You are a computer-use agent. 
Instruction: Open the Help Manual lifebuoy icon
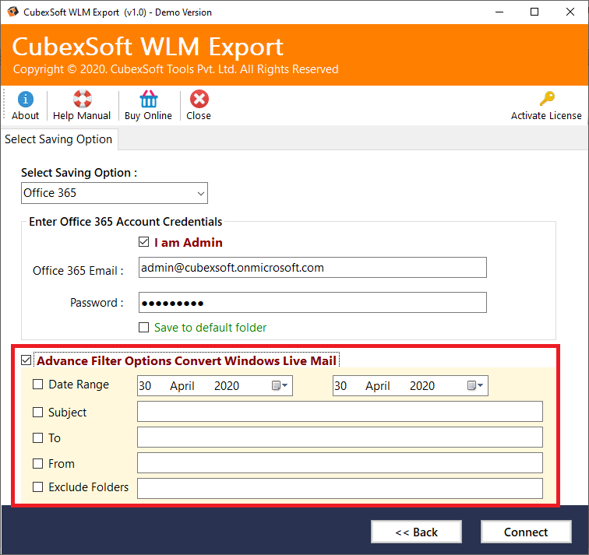(82, 100)
